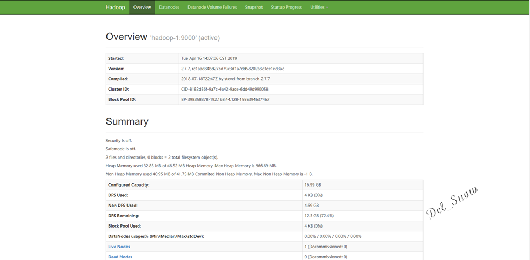Click 'Security is off.' text
The image size is (530, 260).
click(x=119, y=141)
